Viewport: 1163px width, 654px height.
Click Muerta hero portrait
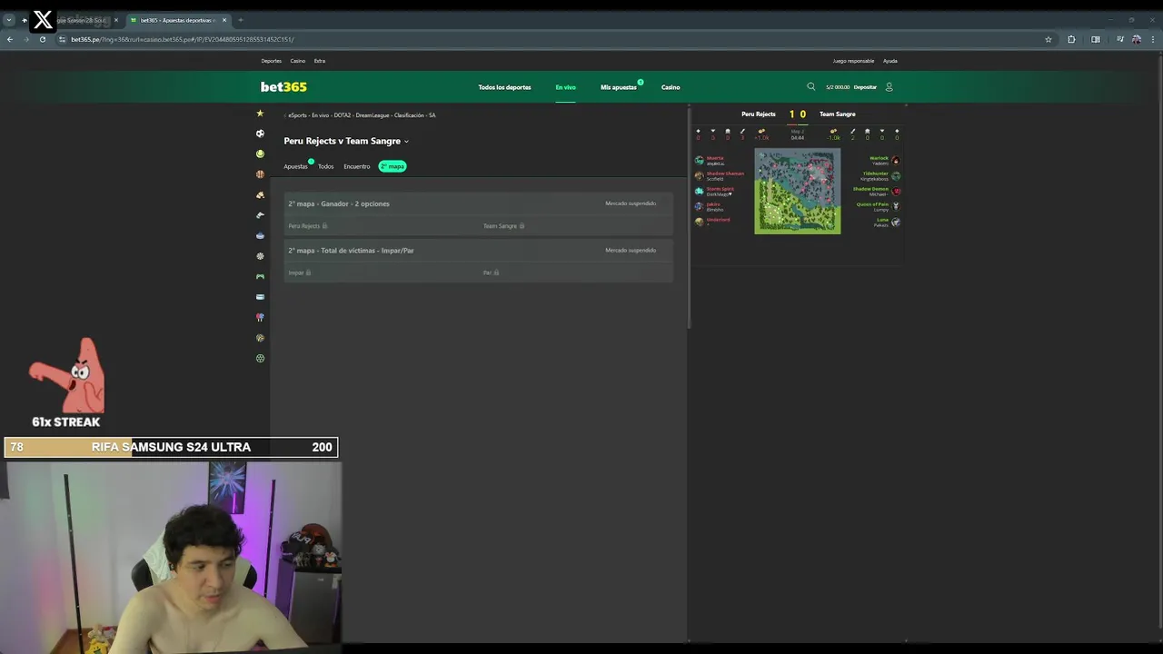699,160
